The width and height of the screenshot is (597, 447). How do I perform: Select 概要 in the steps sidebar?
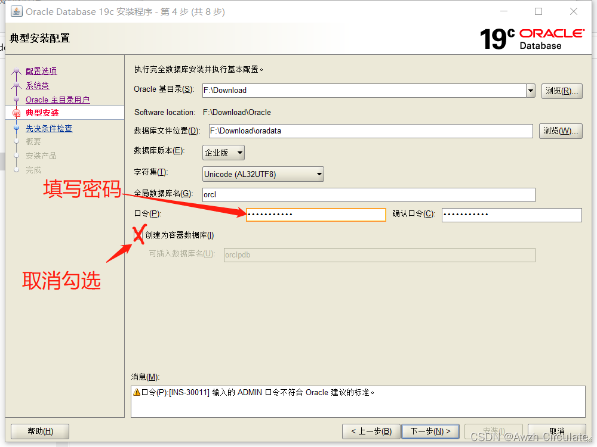click(33, 141)
